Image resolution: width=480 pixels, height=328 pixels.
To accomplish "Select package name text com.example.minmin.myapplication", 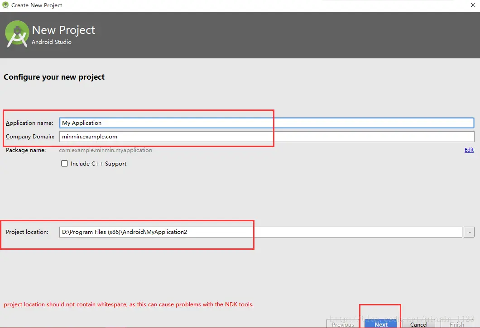I will [106, 150].
